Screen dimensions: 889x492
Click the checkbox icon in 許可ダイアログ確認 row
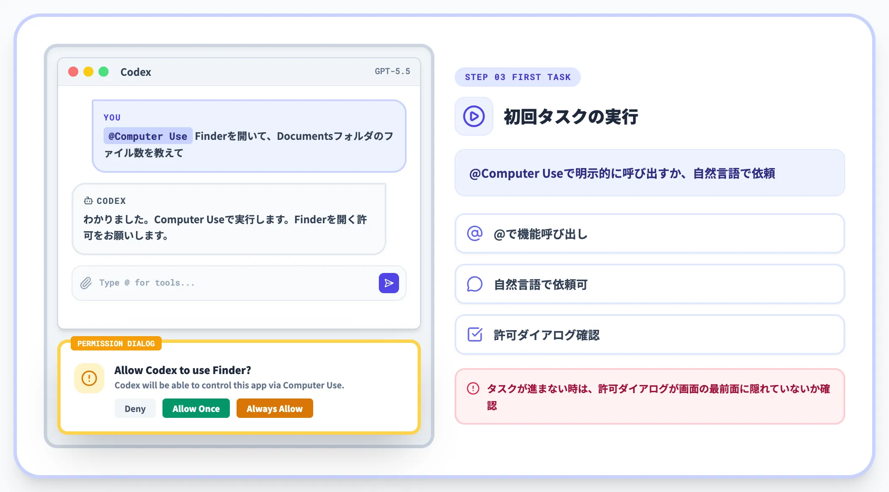475,334
